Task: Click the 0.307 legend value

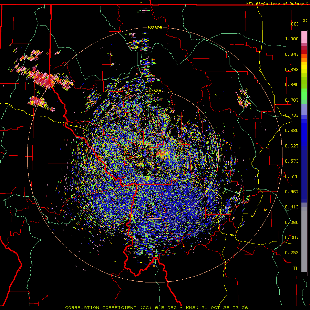Action: point(292,238)
